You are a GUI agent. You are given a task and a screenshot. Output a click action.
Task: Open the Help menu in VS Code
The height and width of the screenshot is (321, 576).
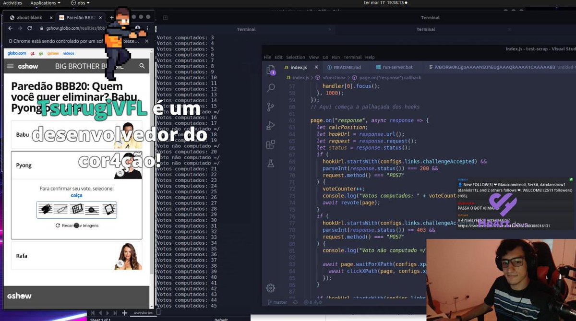[370, 57]
